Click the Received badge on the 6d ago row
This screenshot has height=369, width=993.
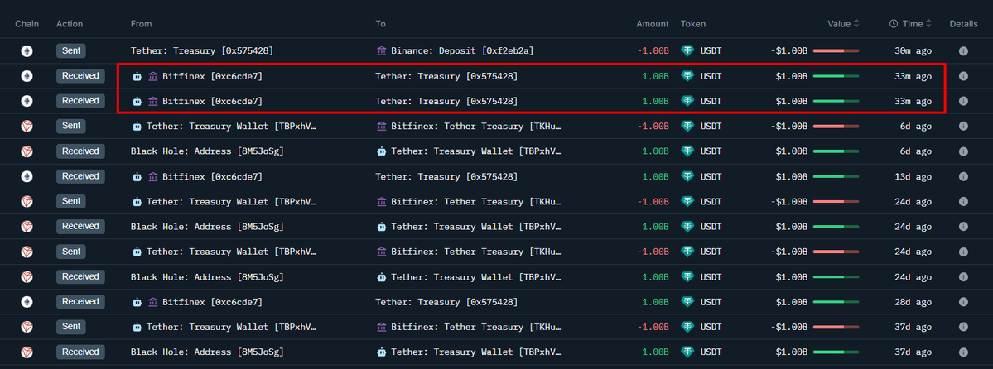pos(80,151)
